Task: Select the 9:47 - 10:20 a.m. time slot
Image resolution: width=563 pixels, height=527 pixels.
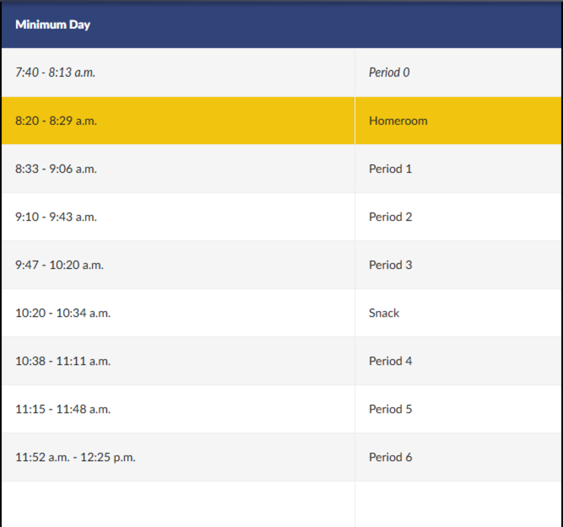Action: (58, 264)
